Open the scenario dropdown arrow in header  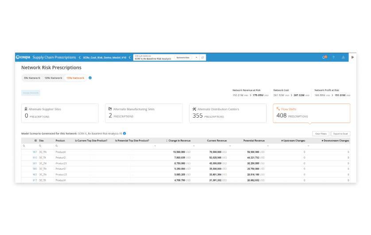click(x=197, y=58)
